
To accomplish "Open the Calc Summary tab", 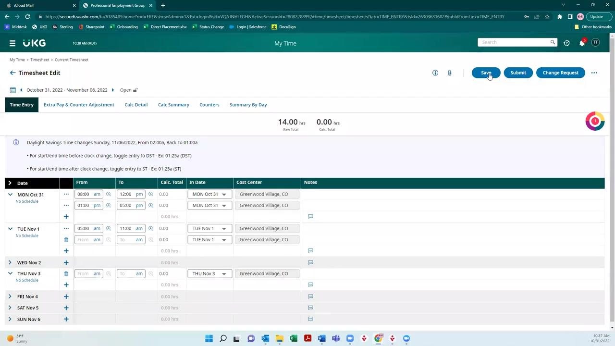I will [x=173, y=105].
